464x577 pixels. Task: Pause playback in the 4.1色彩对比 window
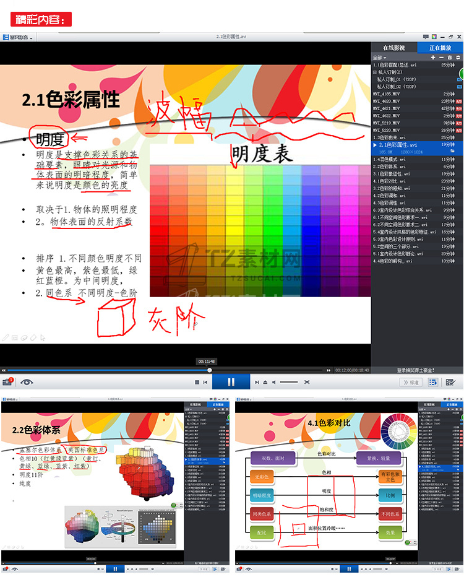click(x=348, y=569)
